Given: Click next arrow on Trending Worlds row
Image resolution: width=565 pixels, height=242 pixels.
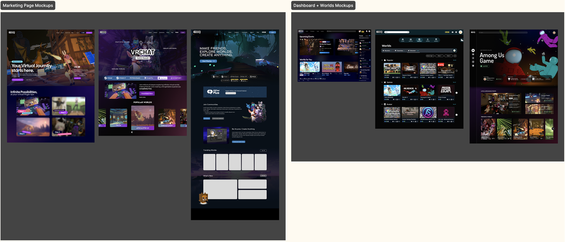Looking at the screenshot, I should (x=553, y=129).
